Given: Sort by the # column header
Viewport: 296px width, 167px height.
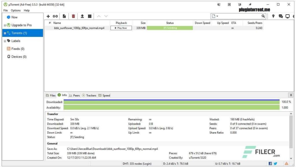Looking at the screenshot, I should (50, 23).
